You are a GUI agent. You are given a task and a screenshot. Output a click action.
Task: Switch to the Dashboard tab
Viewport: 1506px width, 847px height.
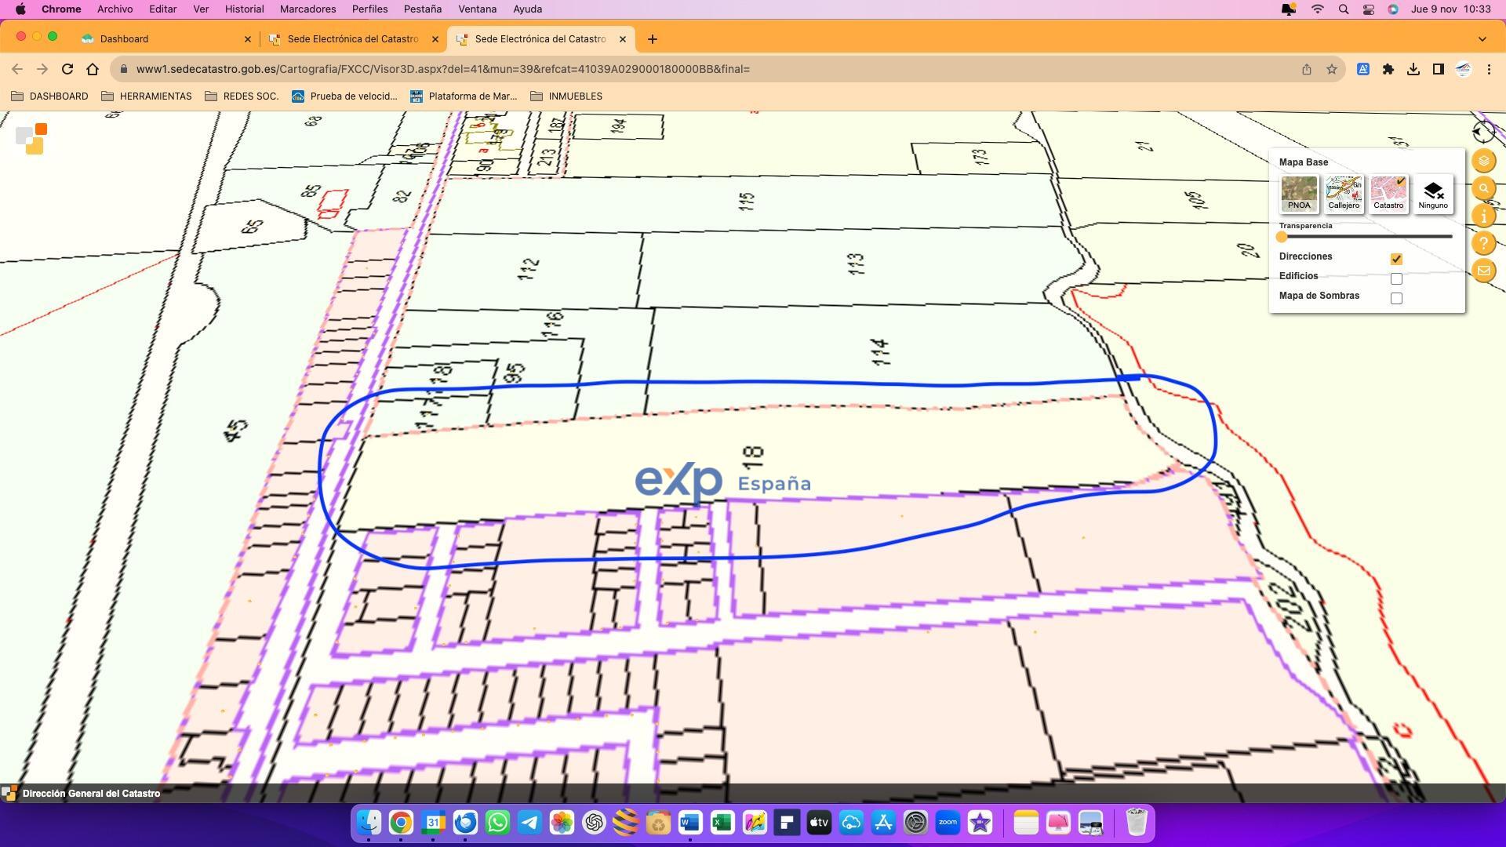tap(165, 38)
